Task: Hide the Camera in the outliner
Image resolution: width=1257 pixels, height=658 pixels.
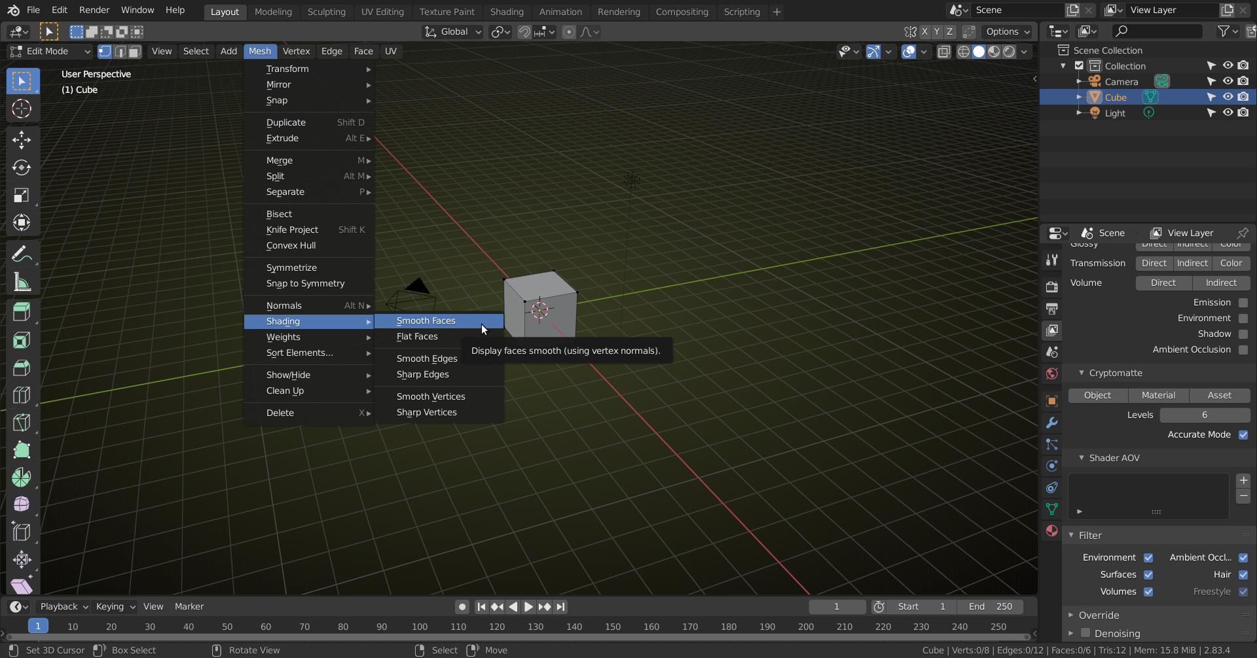Action: pos(1228,81)
